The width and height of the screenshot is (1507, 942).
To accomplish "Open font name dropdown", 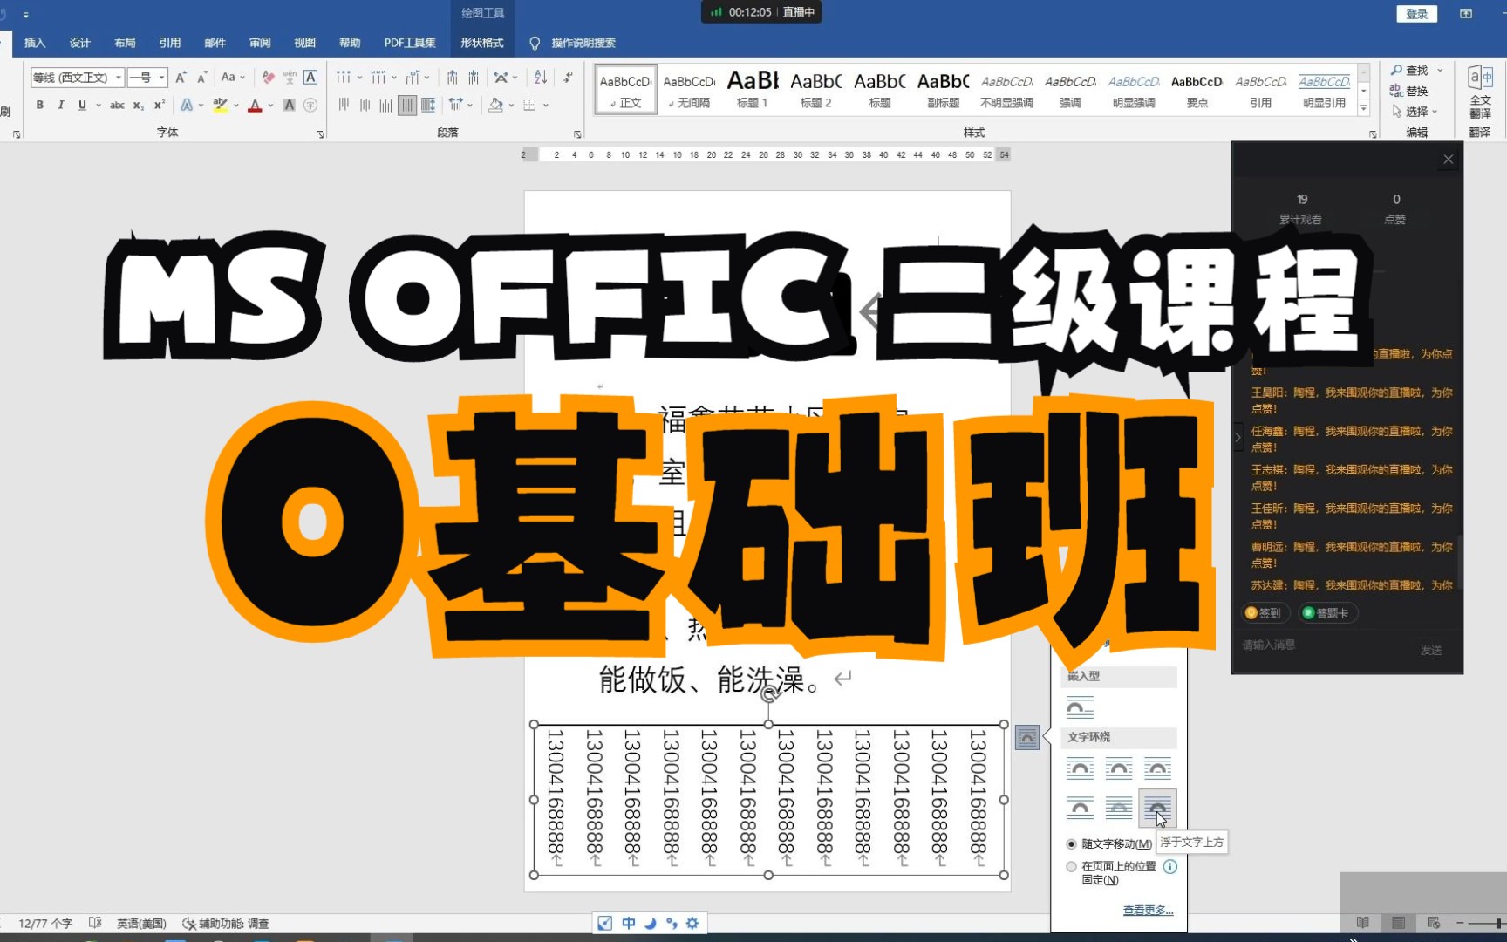I will 119,78.
